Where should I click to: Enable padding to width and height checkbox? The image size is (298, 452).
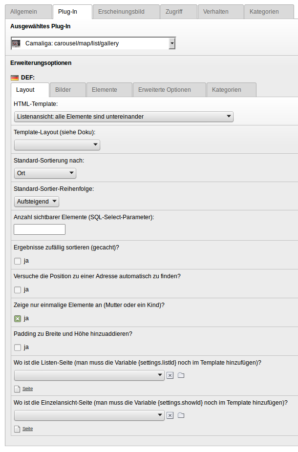[18, 347]
